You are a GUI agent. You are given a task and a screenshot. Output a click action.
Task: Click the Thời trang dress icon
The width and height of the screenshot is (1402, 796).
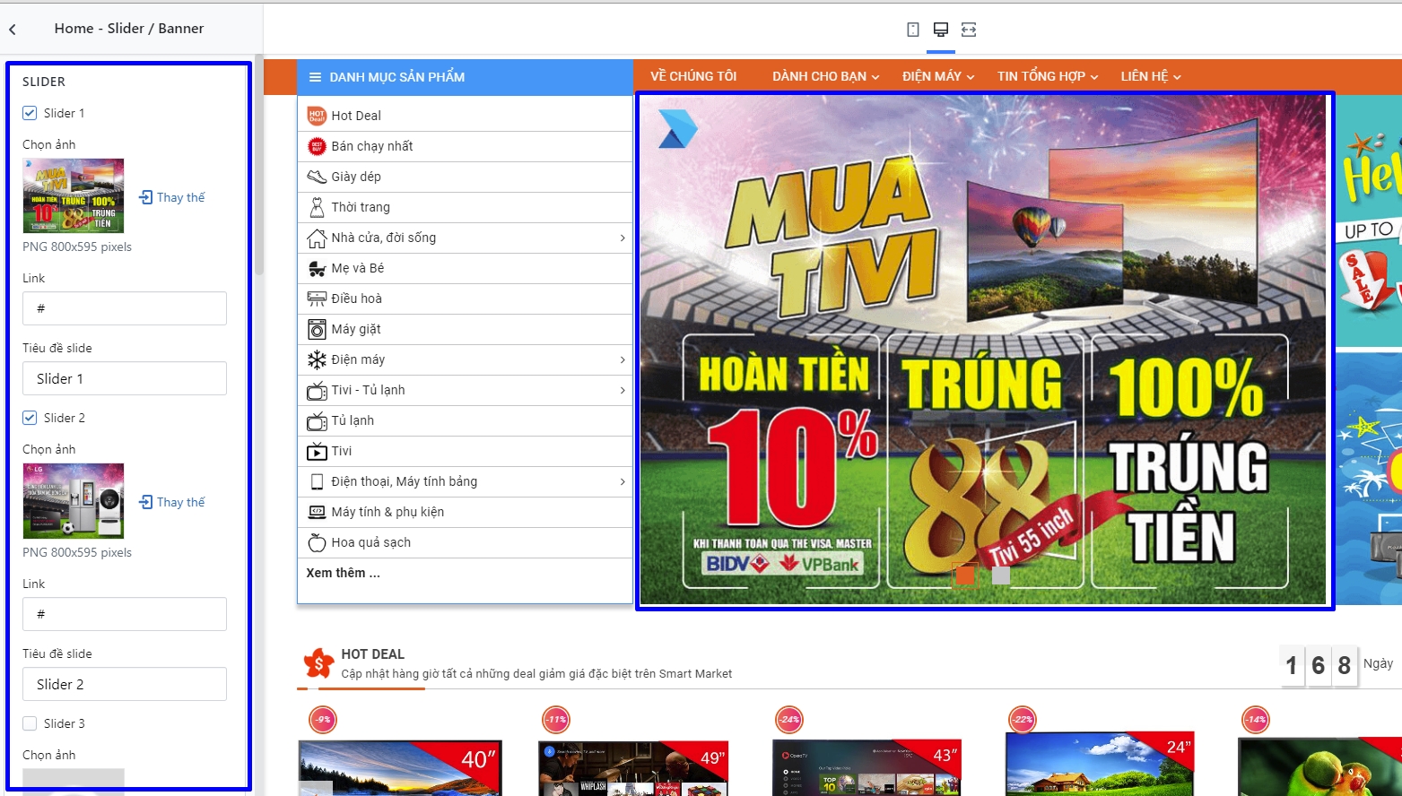pos(317,207)
